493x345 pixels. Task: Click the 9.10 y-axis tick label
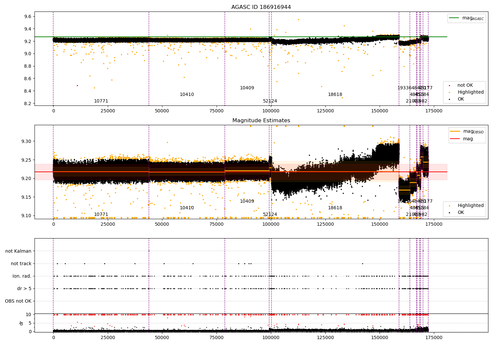[x=27, y=216]
